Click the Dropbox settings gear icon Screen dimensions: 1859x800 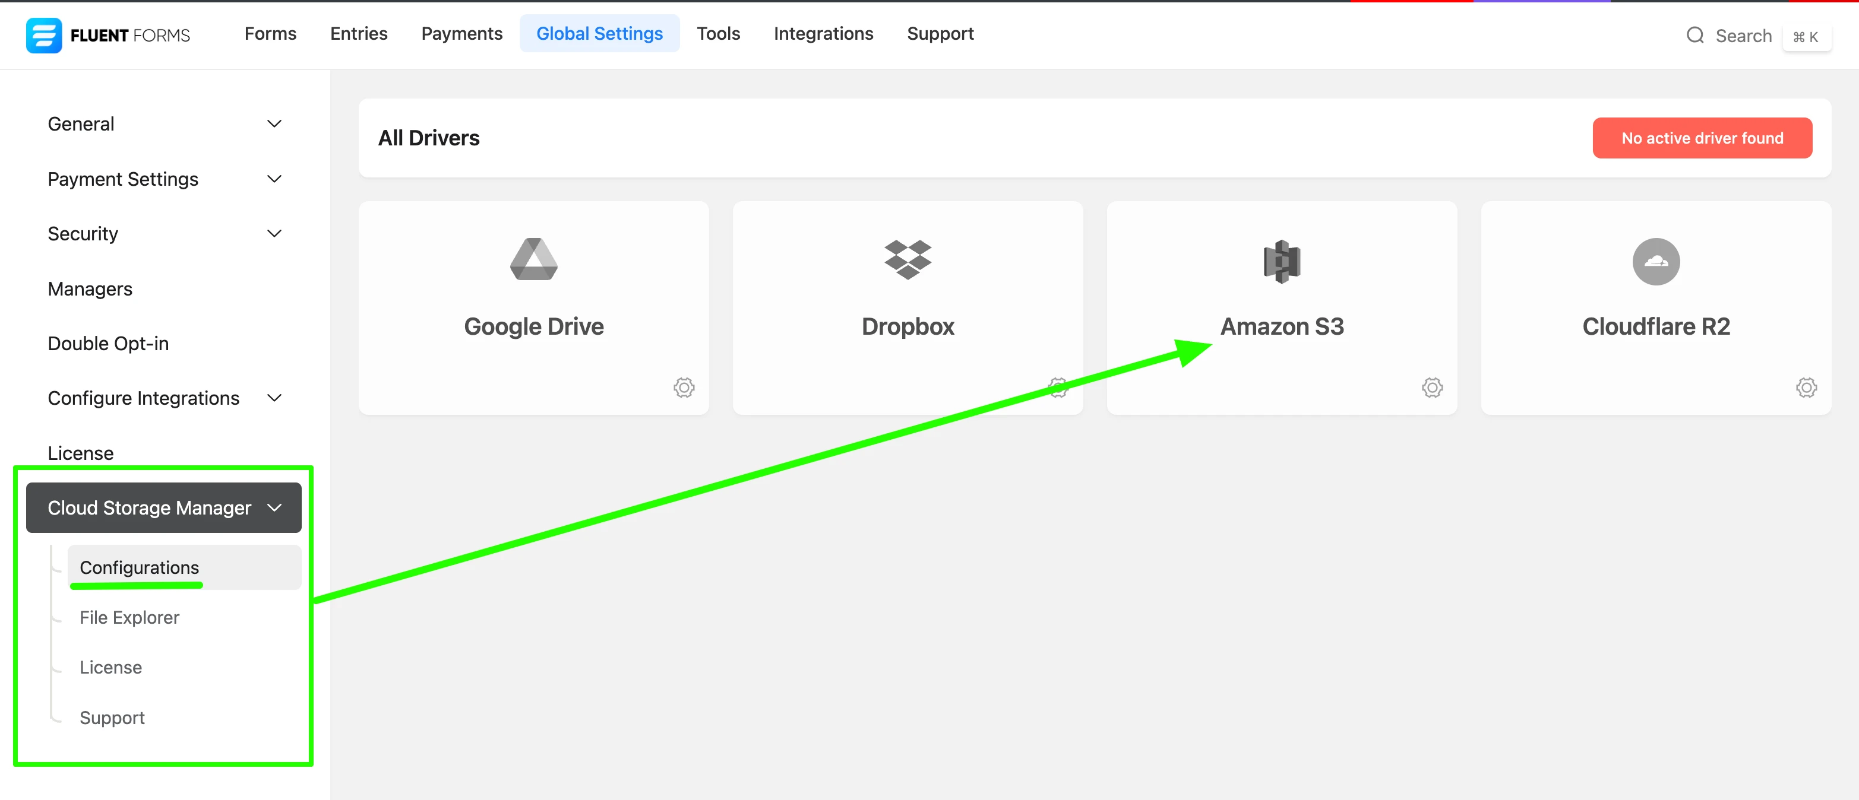coord(1057,388)
